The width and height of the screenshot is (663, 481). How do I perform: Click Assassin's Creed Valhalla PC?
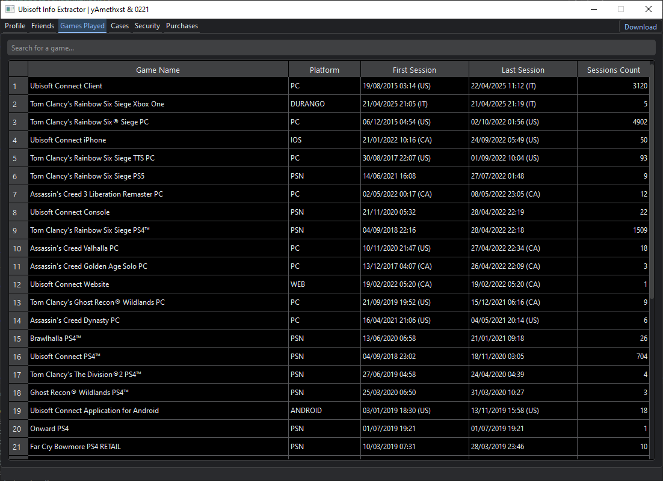click(158, 248)
